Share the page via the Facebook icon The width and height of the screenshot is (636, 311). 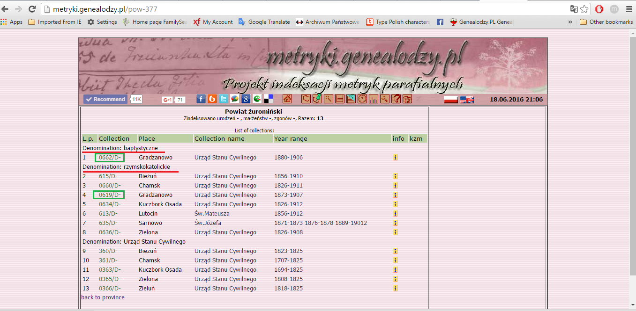(x=201, y=99)
